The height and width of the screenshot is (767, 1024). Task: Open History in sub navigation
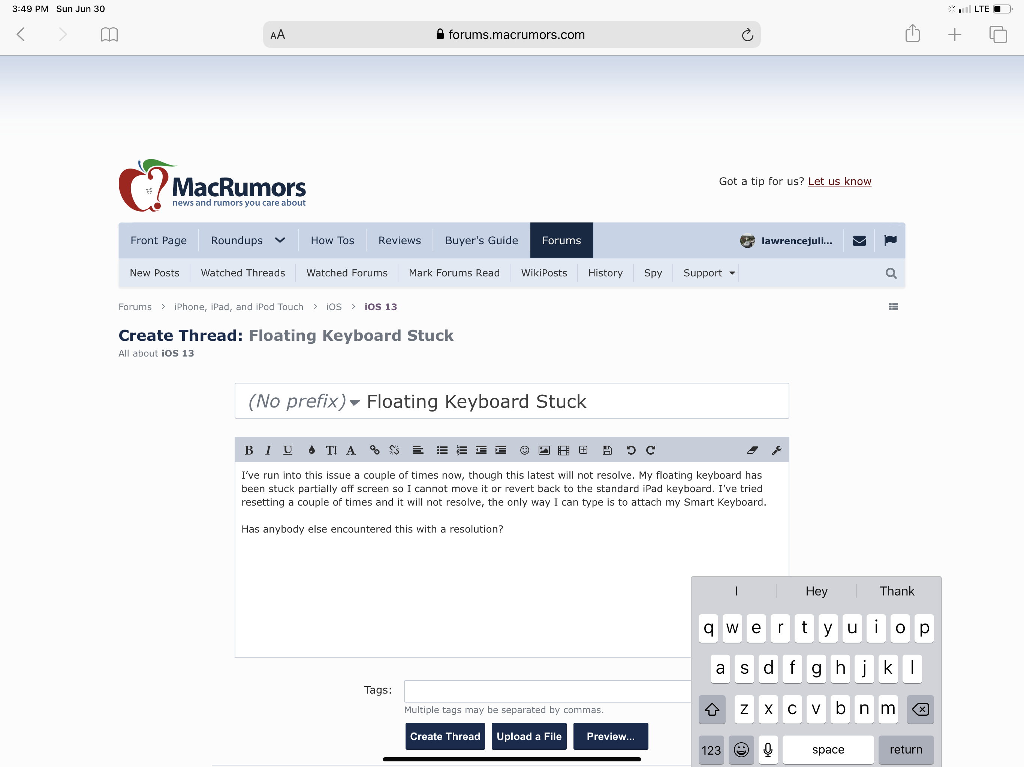click(x=605, y=273)
